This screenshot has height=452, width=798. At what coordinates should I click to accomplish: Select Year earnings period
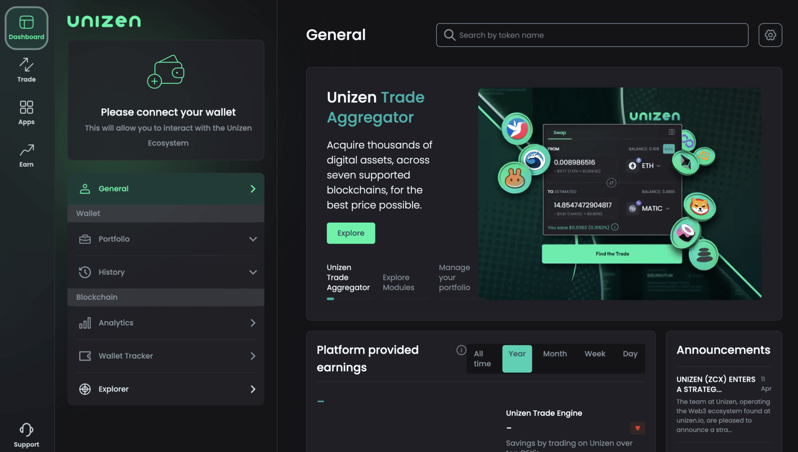point(517,359)
